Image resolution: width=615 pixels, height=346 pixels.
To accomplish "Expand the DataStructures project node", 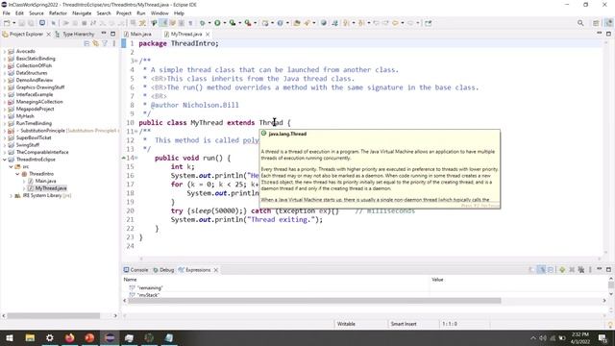I will [x=5, y=73].
